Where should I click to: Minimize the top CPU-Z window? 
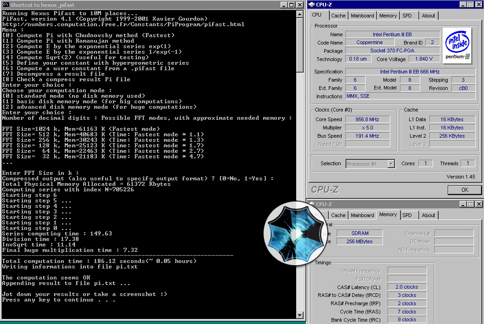[463, 4]
